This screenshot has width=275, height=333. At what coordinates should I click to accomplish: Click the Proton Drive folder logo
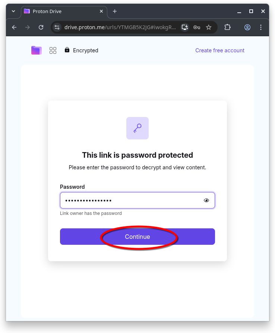(x=36, y=50)
